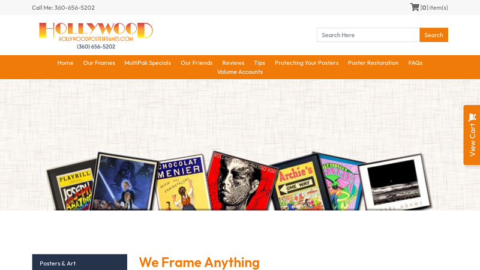
Task: Click the Hollywood Poster Frames logo
Action: (x=96, y=35)
